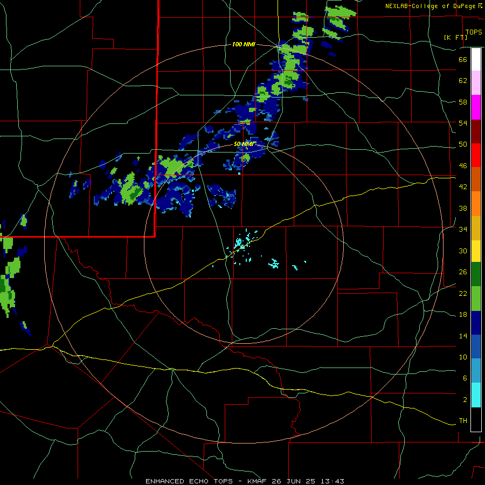Click the "18" scale label
Viewport: 485px width, 485px height.
coord(463,315)
